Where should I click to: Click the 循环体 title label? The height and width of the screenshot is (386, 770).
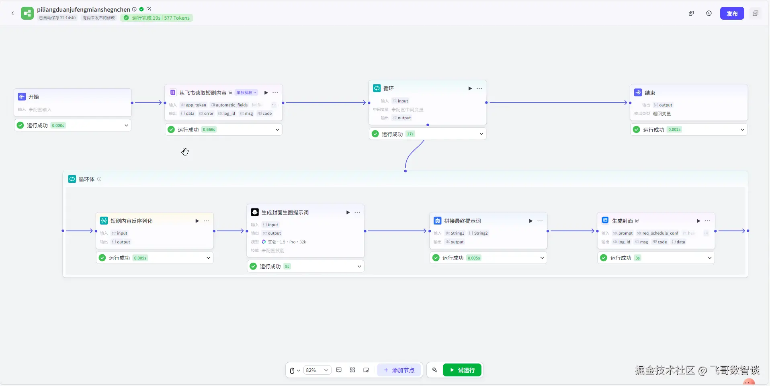point(86,179)
